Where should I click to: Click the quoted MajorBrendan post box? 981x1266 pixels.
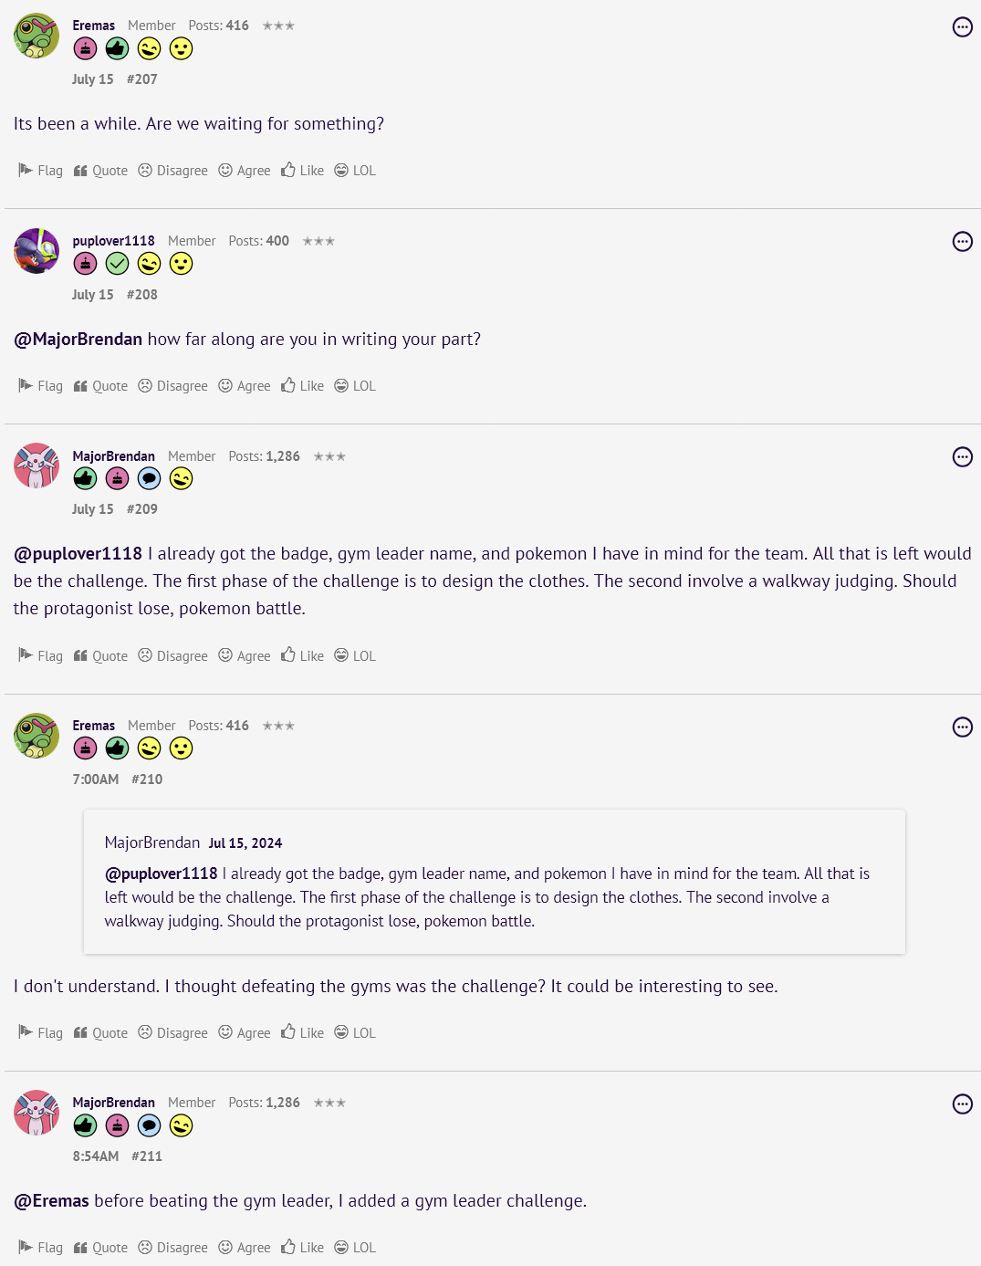[x=494, y=882]
